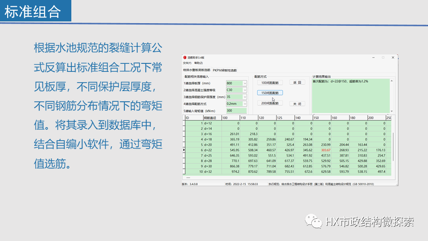Click the ID column header
Screen dimensions: 428x241
194,118
